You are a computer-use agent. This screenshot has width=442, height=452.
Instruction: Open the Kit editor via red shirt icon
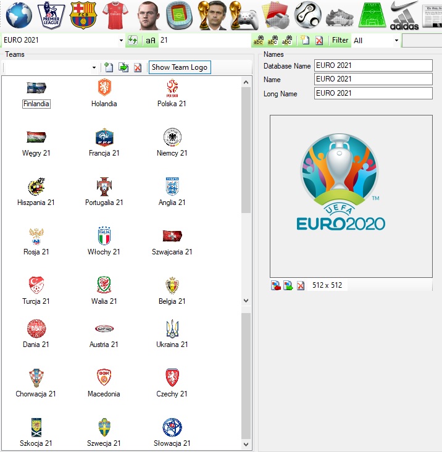pos(115,15)
